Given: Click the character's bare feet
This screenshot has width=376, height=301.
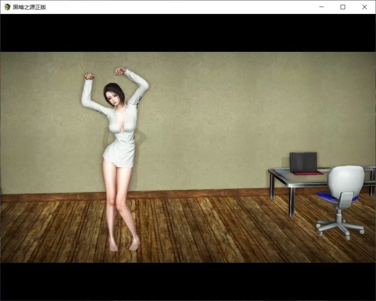Looking at the screenshot, I should point(124,245).
